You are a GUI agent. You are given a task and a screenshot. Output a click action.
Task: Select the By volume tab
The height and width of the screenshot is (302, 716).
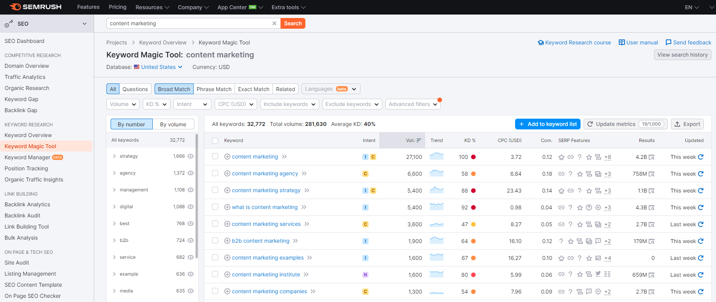pos(173,124)
